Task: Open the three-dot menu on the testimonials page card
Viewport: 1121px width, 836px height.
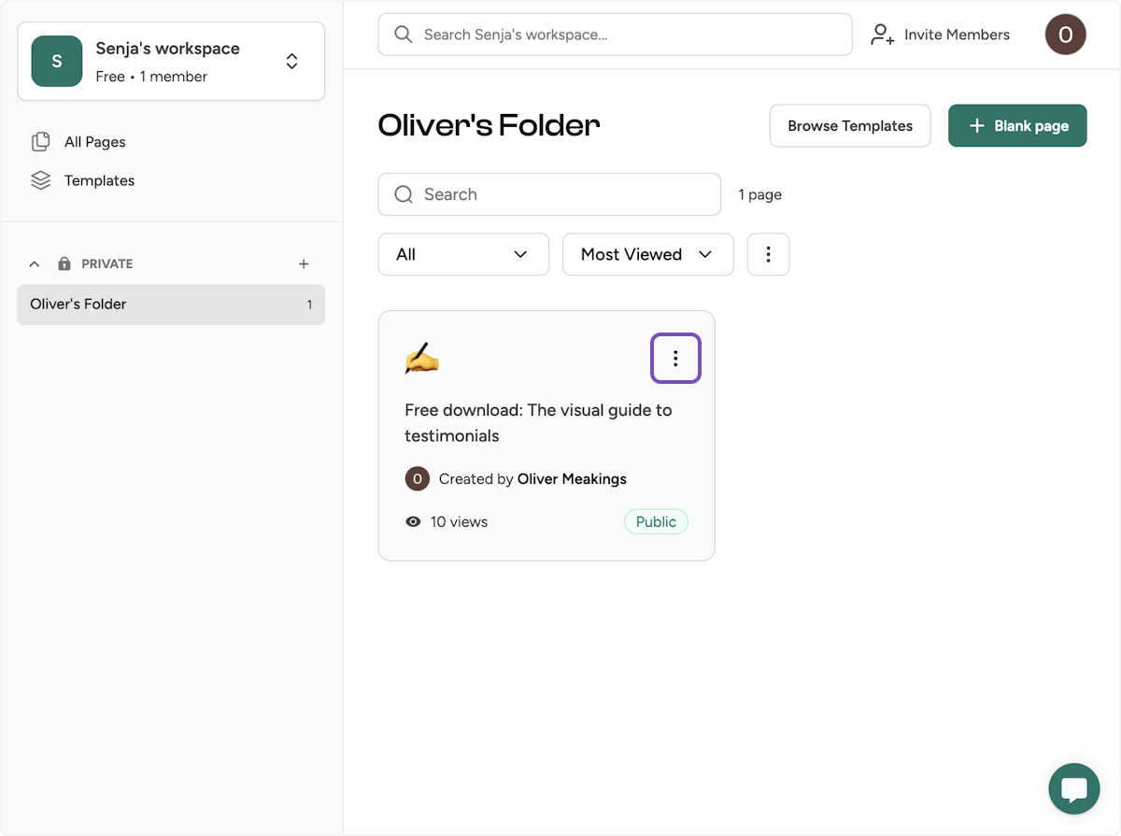Action: coord(675,357)
